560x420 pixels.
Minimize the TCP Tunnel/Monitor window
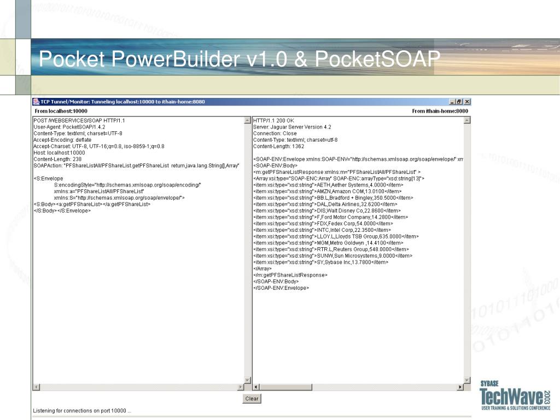[452, 102]
